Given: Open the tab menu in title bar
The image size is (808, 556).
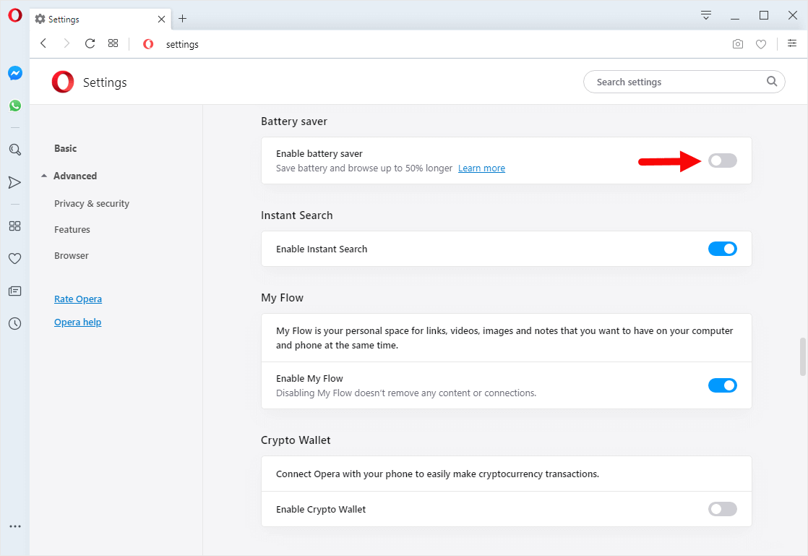Looking at the screenshot, I should tap(706, 15).
